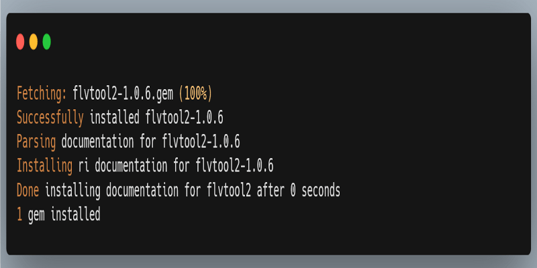Screen dimensions: 537x268
Task: Click the green maximize window dot
Action: coord(47,42)
